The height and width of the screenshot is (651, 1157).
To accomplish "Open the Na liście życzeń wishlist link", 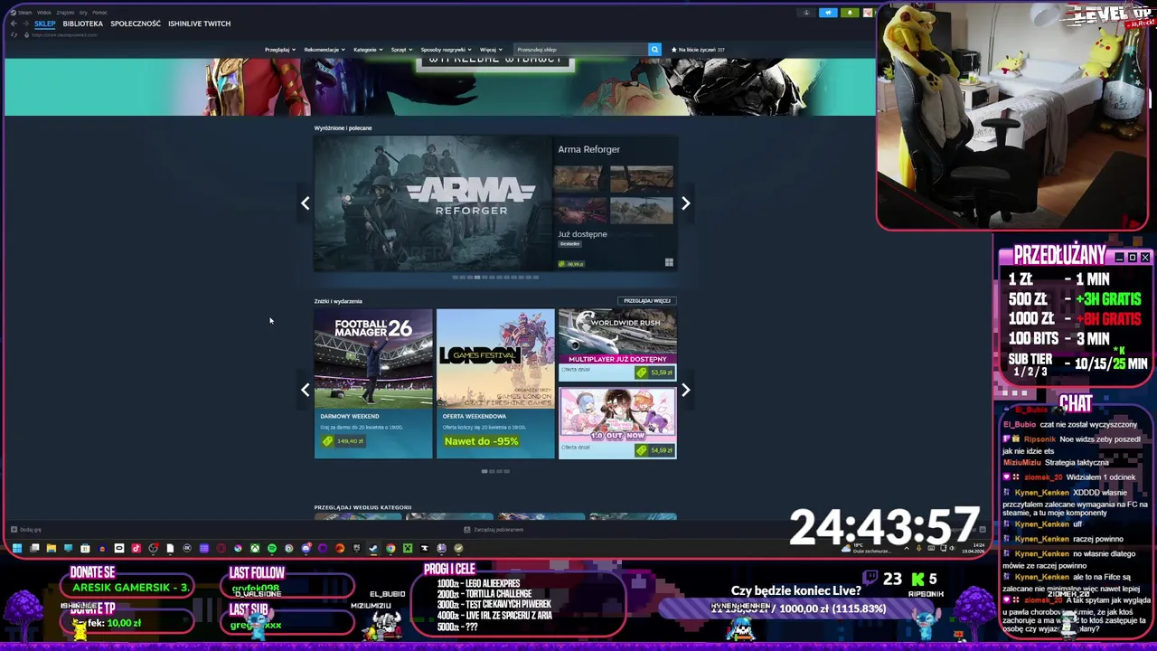I will [x=698, y=50].
